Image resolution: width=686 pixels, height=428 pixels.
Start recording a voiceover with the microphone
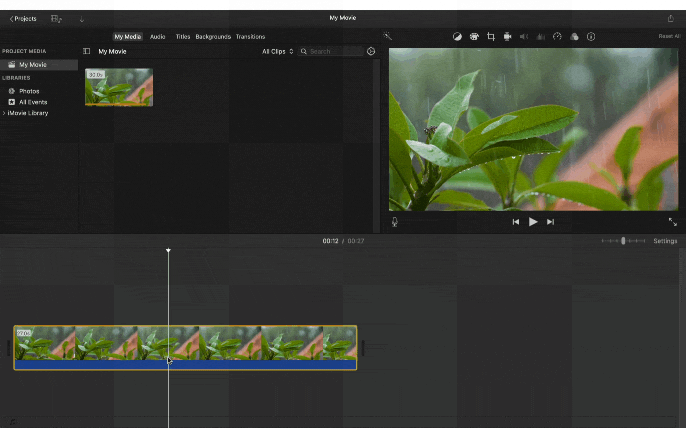coord(394,221)
